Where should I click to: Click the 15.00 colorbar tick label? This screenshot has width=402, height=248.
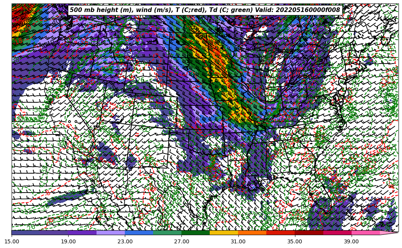(x=12, y=241)
